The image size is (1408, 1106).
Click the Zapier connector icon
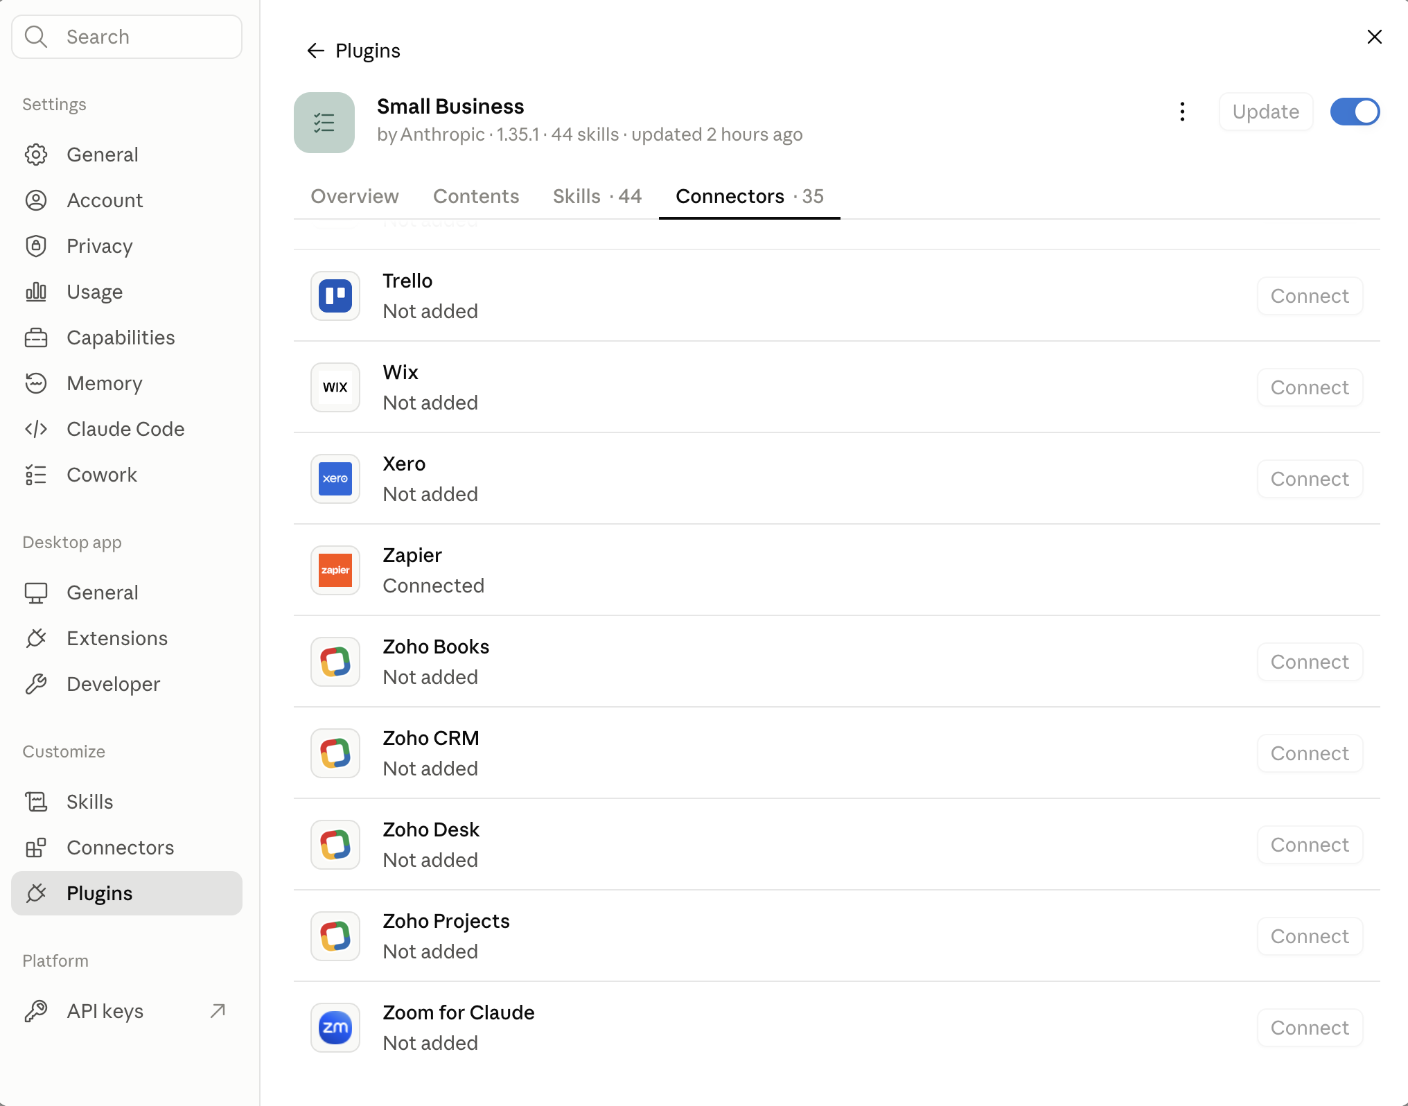click(x=335, y=570)
